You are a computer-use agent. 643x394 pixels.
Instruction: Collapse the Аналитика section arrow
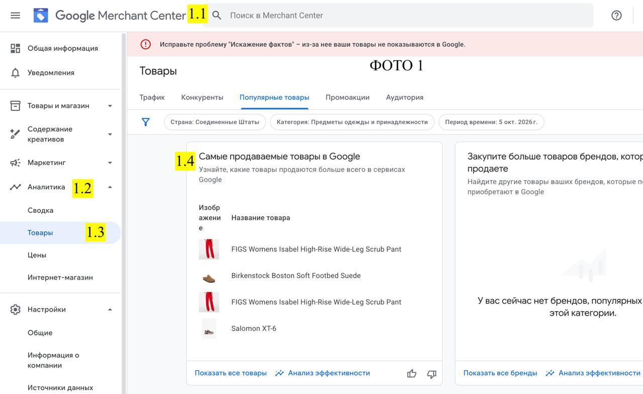pyautogui.click(x=110, y=187)
